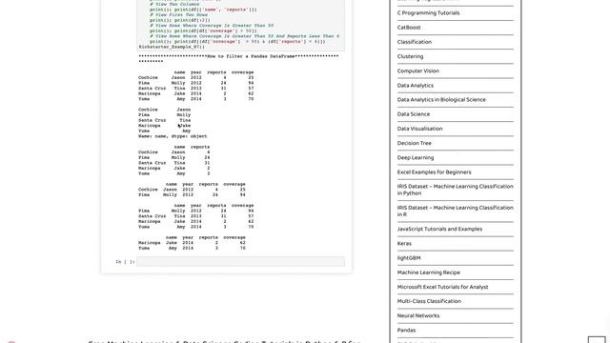
Task: Click the "Name: name, dtype: object" output line
Action: click(173, 136)
